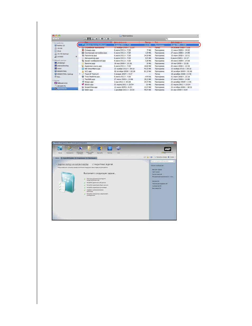Go back in Finder navigation
This screenshot has width=252, height=326.
coord(54,39)
